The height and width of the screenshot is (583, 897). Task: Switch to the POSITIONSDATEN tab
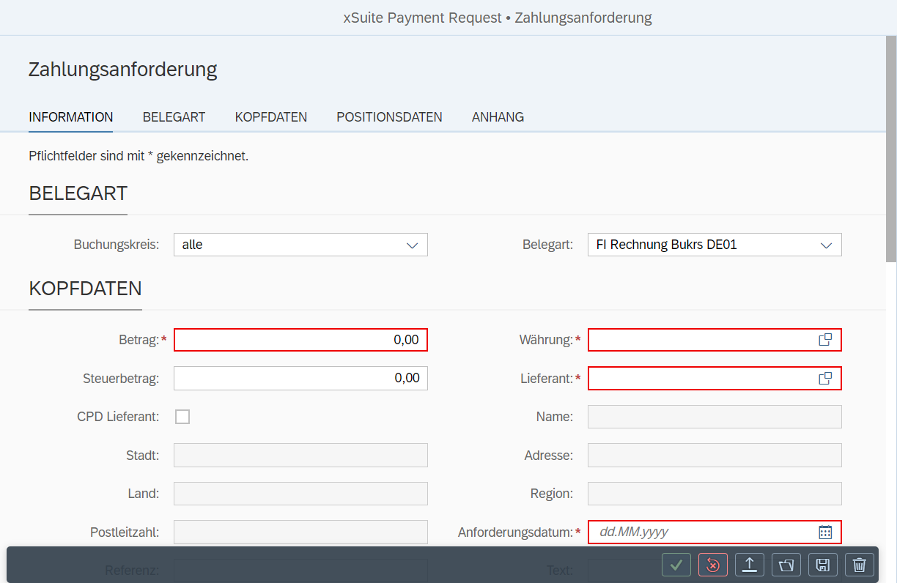tap(389, 116)
